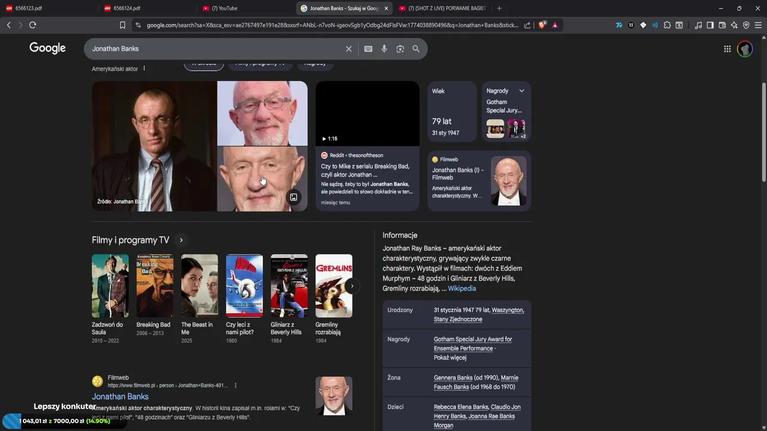Open more images icon on photo collage
The width and height of the screenshot is (767, 431).
point(294,197)
